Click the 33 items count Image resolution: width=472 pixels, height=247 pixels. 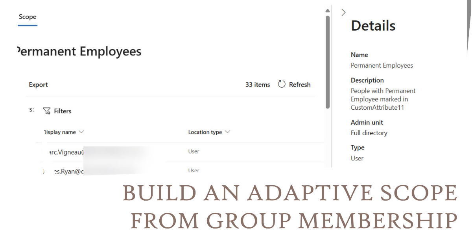pyautogui.click(x=258, y=85)
